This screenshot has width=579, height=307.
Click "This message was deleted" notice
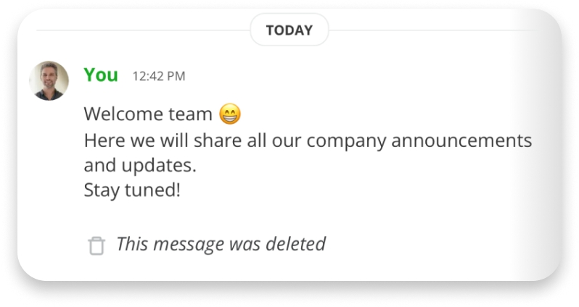[x=221, y=244]
